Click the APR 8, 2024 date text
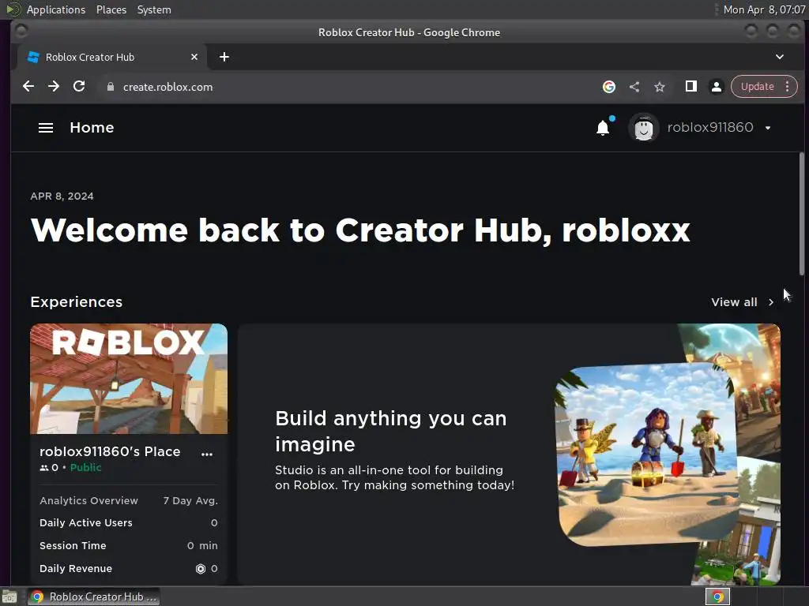Viewport: 809px width, 606px height. [x=62, y=196]
